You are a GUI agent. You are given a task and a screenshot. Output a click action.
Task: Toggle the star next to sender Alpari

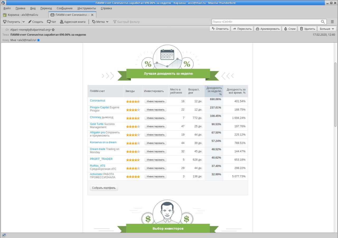[x=53, y=30]
